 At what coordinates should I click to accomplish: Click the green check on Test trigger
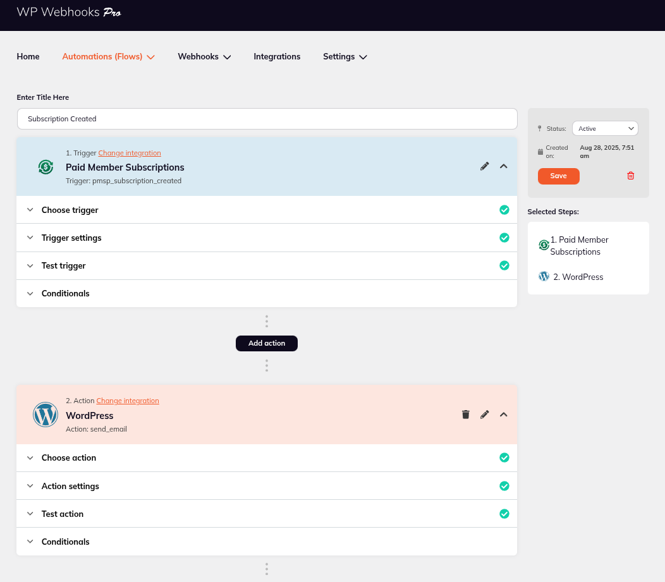click(x=504, y=265)
